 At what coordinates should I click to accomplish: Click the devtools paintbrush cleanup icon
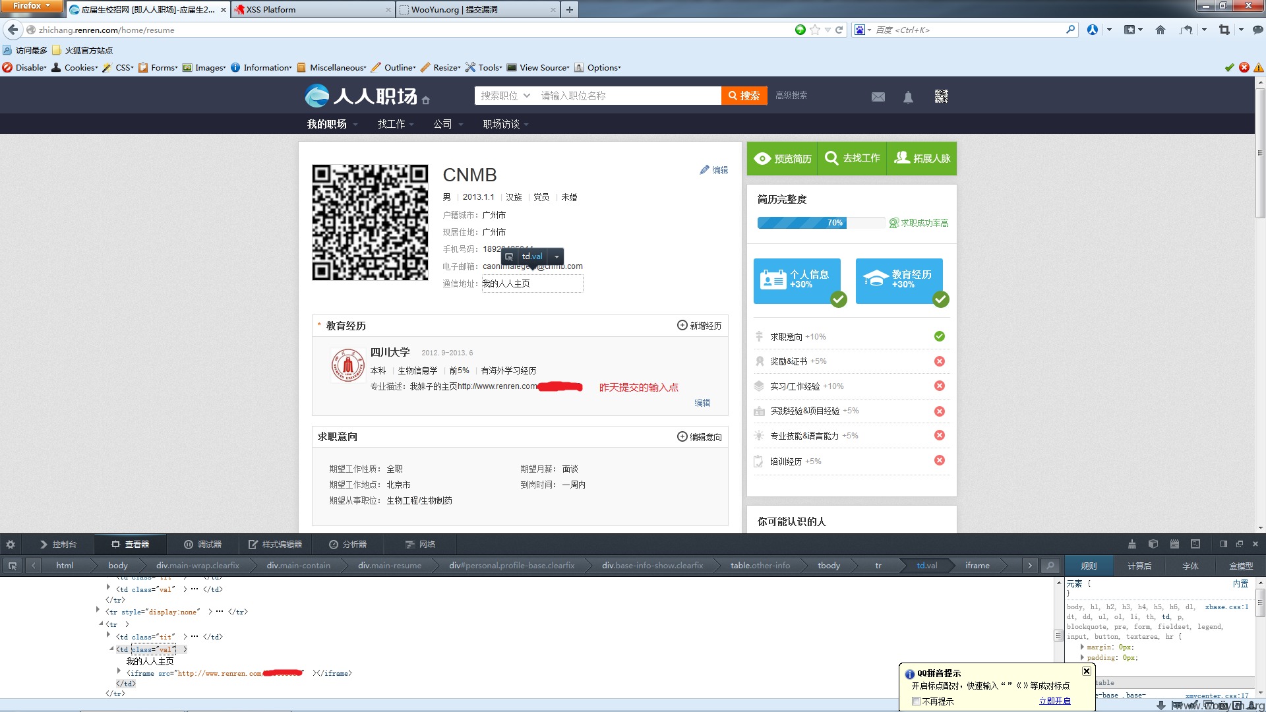(x=1131, y=545)
